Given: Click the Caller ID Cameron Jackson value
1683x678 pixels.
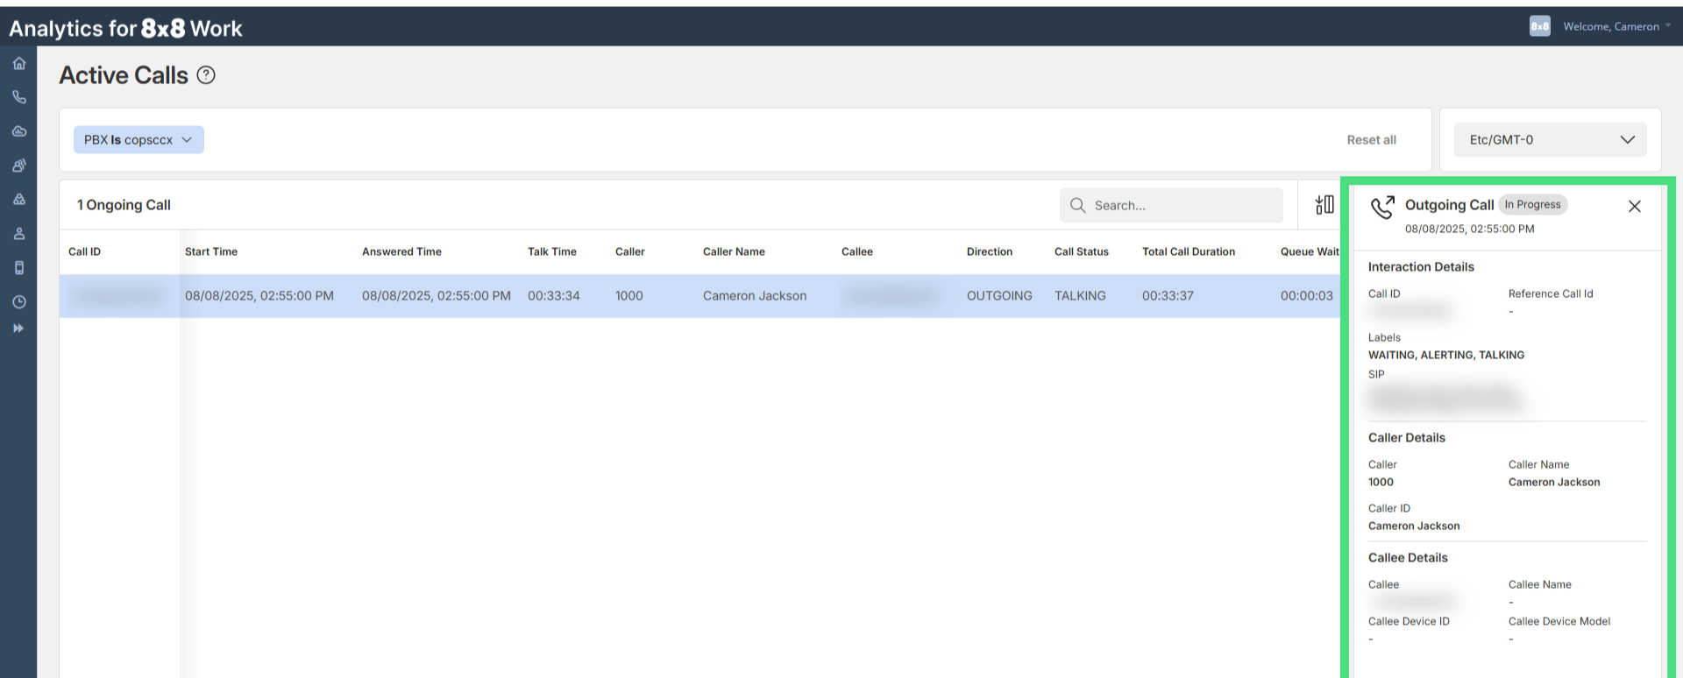Looking at the screenshot, I should coord(1414,526).
